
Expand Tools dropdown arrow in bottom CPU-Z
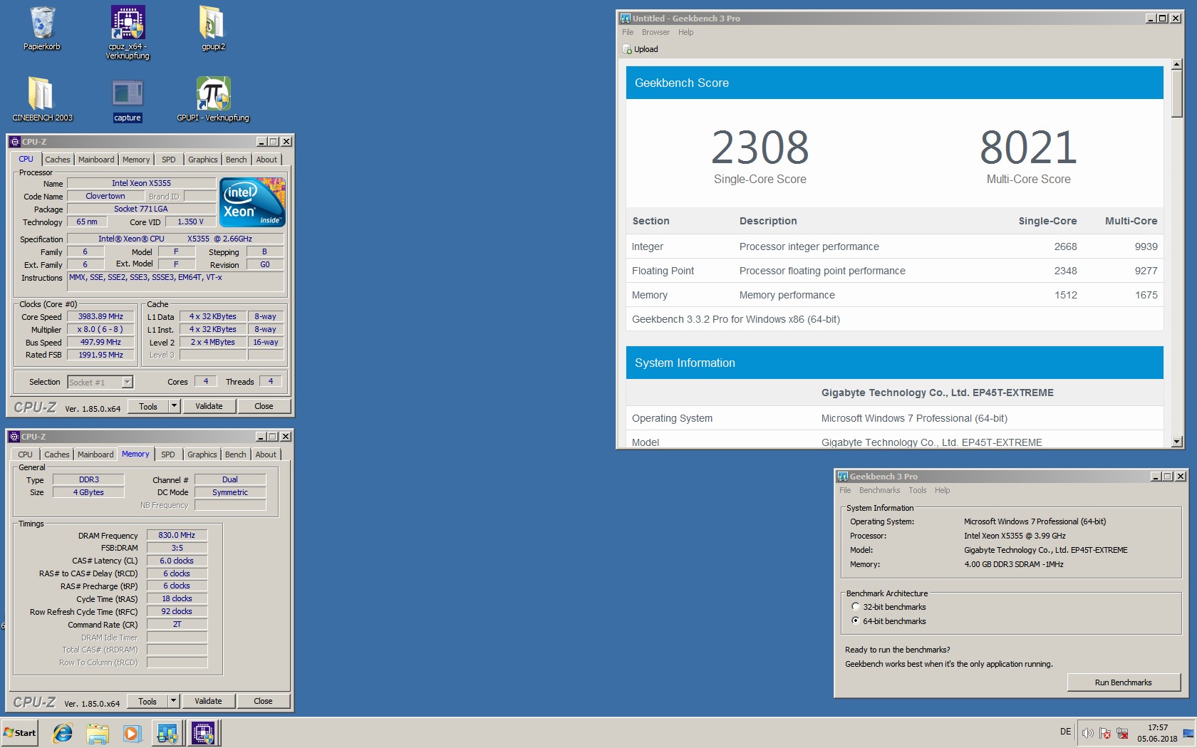click(172, 701)
